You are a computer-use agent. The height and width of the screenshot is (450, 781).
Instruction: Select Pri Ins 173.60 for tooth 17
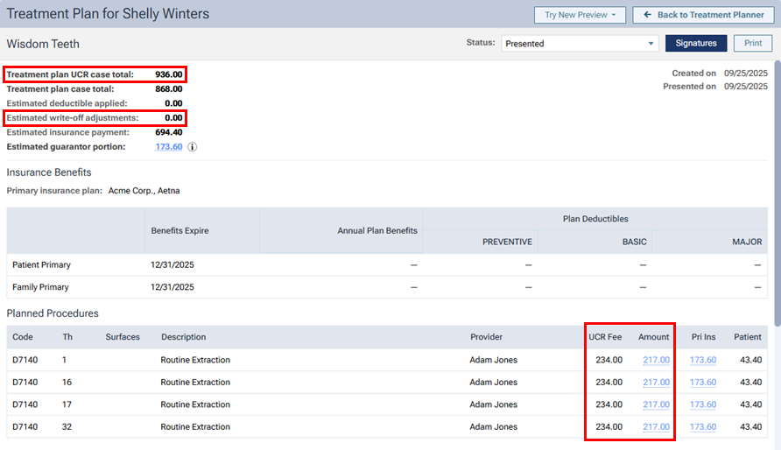coord(702,404)
